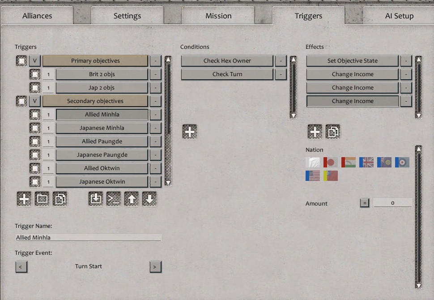Viewport: 434px width, 300px height.
Task: Select previous trigger event
Action: [x=21, y=267]
